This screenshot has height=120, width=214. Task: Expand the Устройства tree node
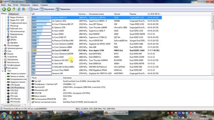[2, 57]
